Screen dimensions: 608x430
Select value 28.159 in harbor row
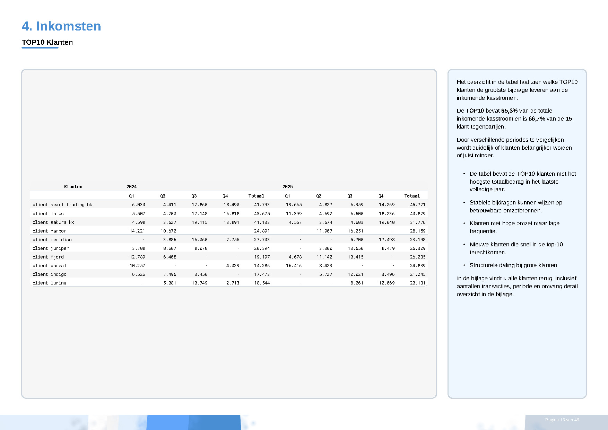coord(417,231)
